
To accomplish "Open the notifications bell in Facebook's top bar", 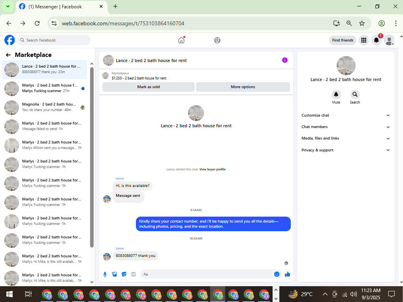I will tap(376, 40).
